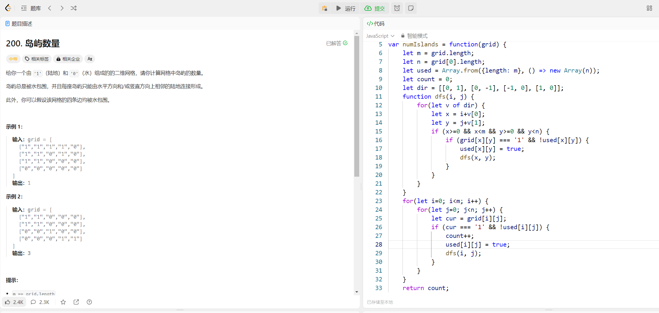The image size is (659, 313).
Task: Favorite the problem star icon
Action: tap(63, 302)
